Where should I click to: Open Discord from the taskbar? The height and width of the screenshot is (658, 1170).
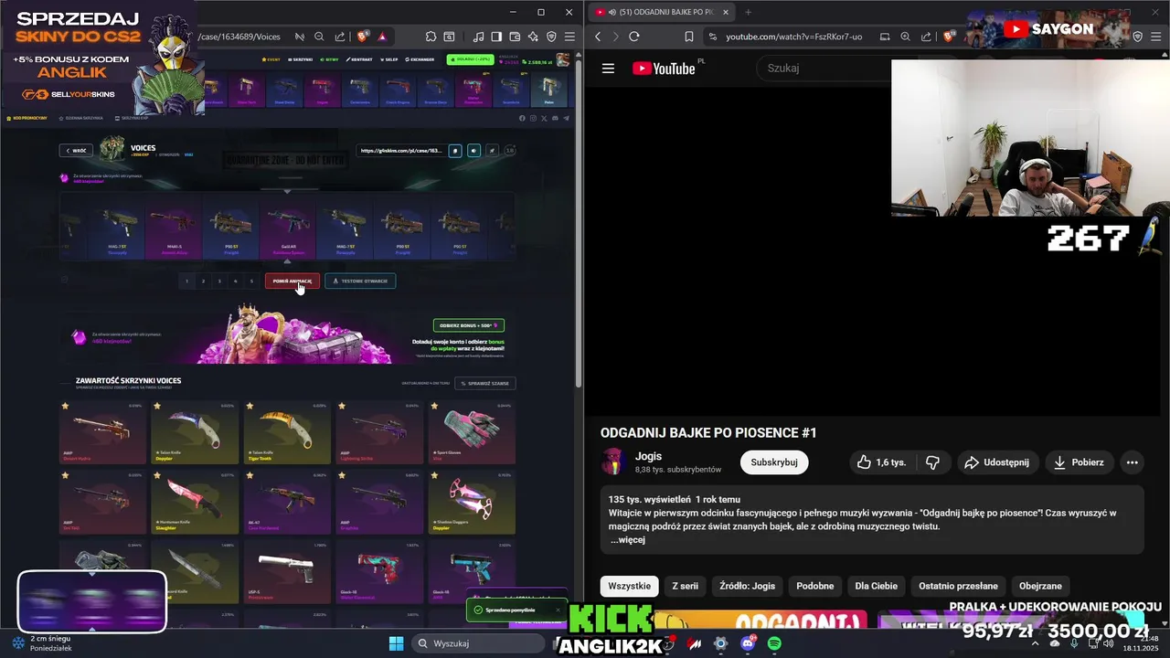tap(748, 643)
